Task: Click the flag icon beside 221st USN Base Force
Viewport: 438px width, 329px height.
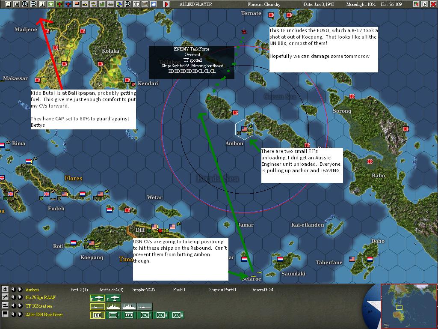Action: click(x=5, y=314)
